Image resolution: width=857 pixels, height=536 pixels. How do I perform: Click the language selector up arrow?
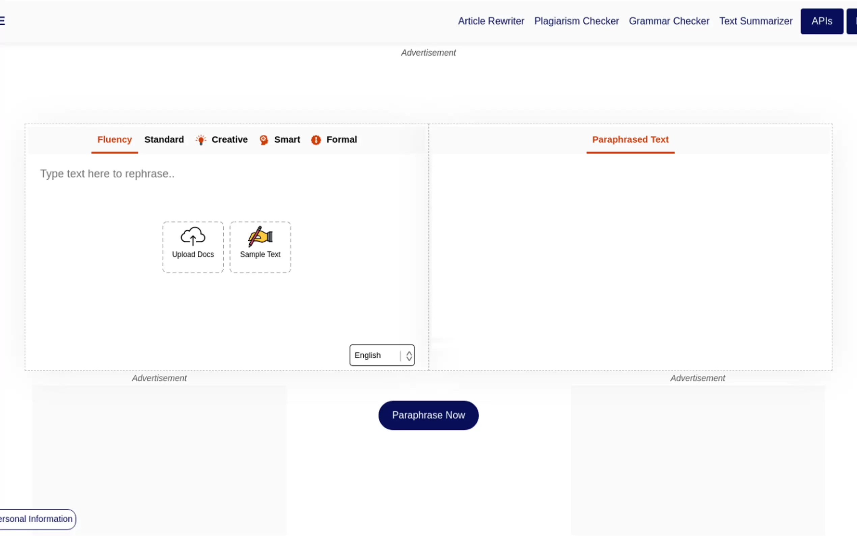coord(409,352)
